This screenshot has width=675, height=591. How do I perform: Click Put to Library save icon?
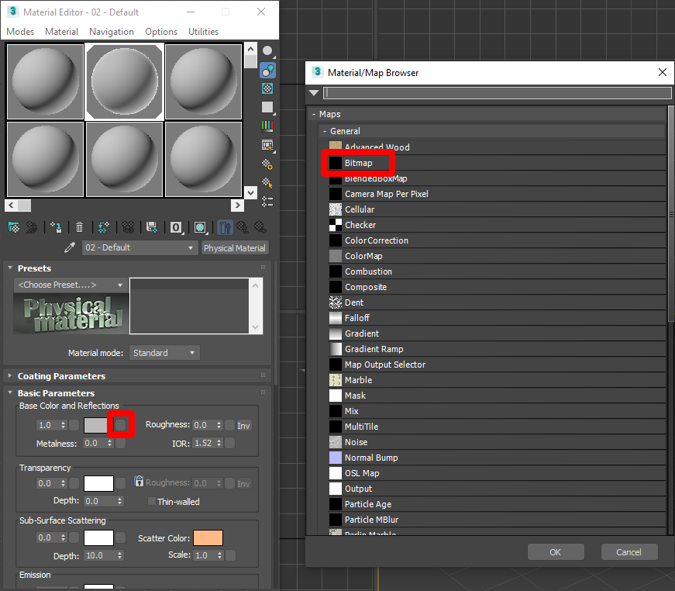coord(152,227)
